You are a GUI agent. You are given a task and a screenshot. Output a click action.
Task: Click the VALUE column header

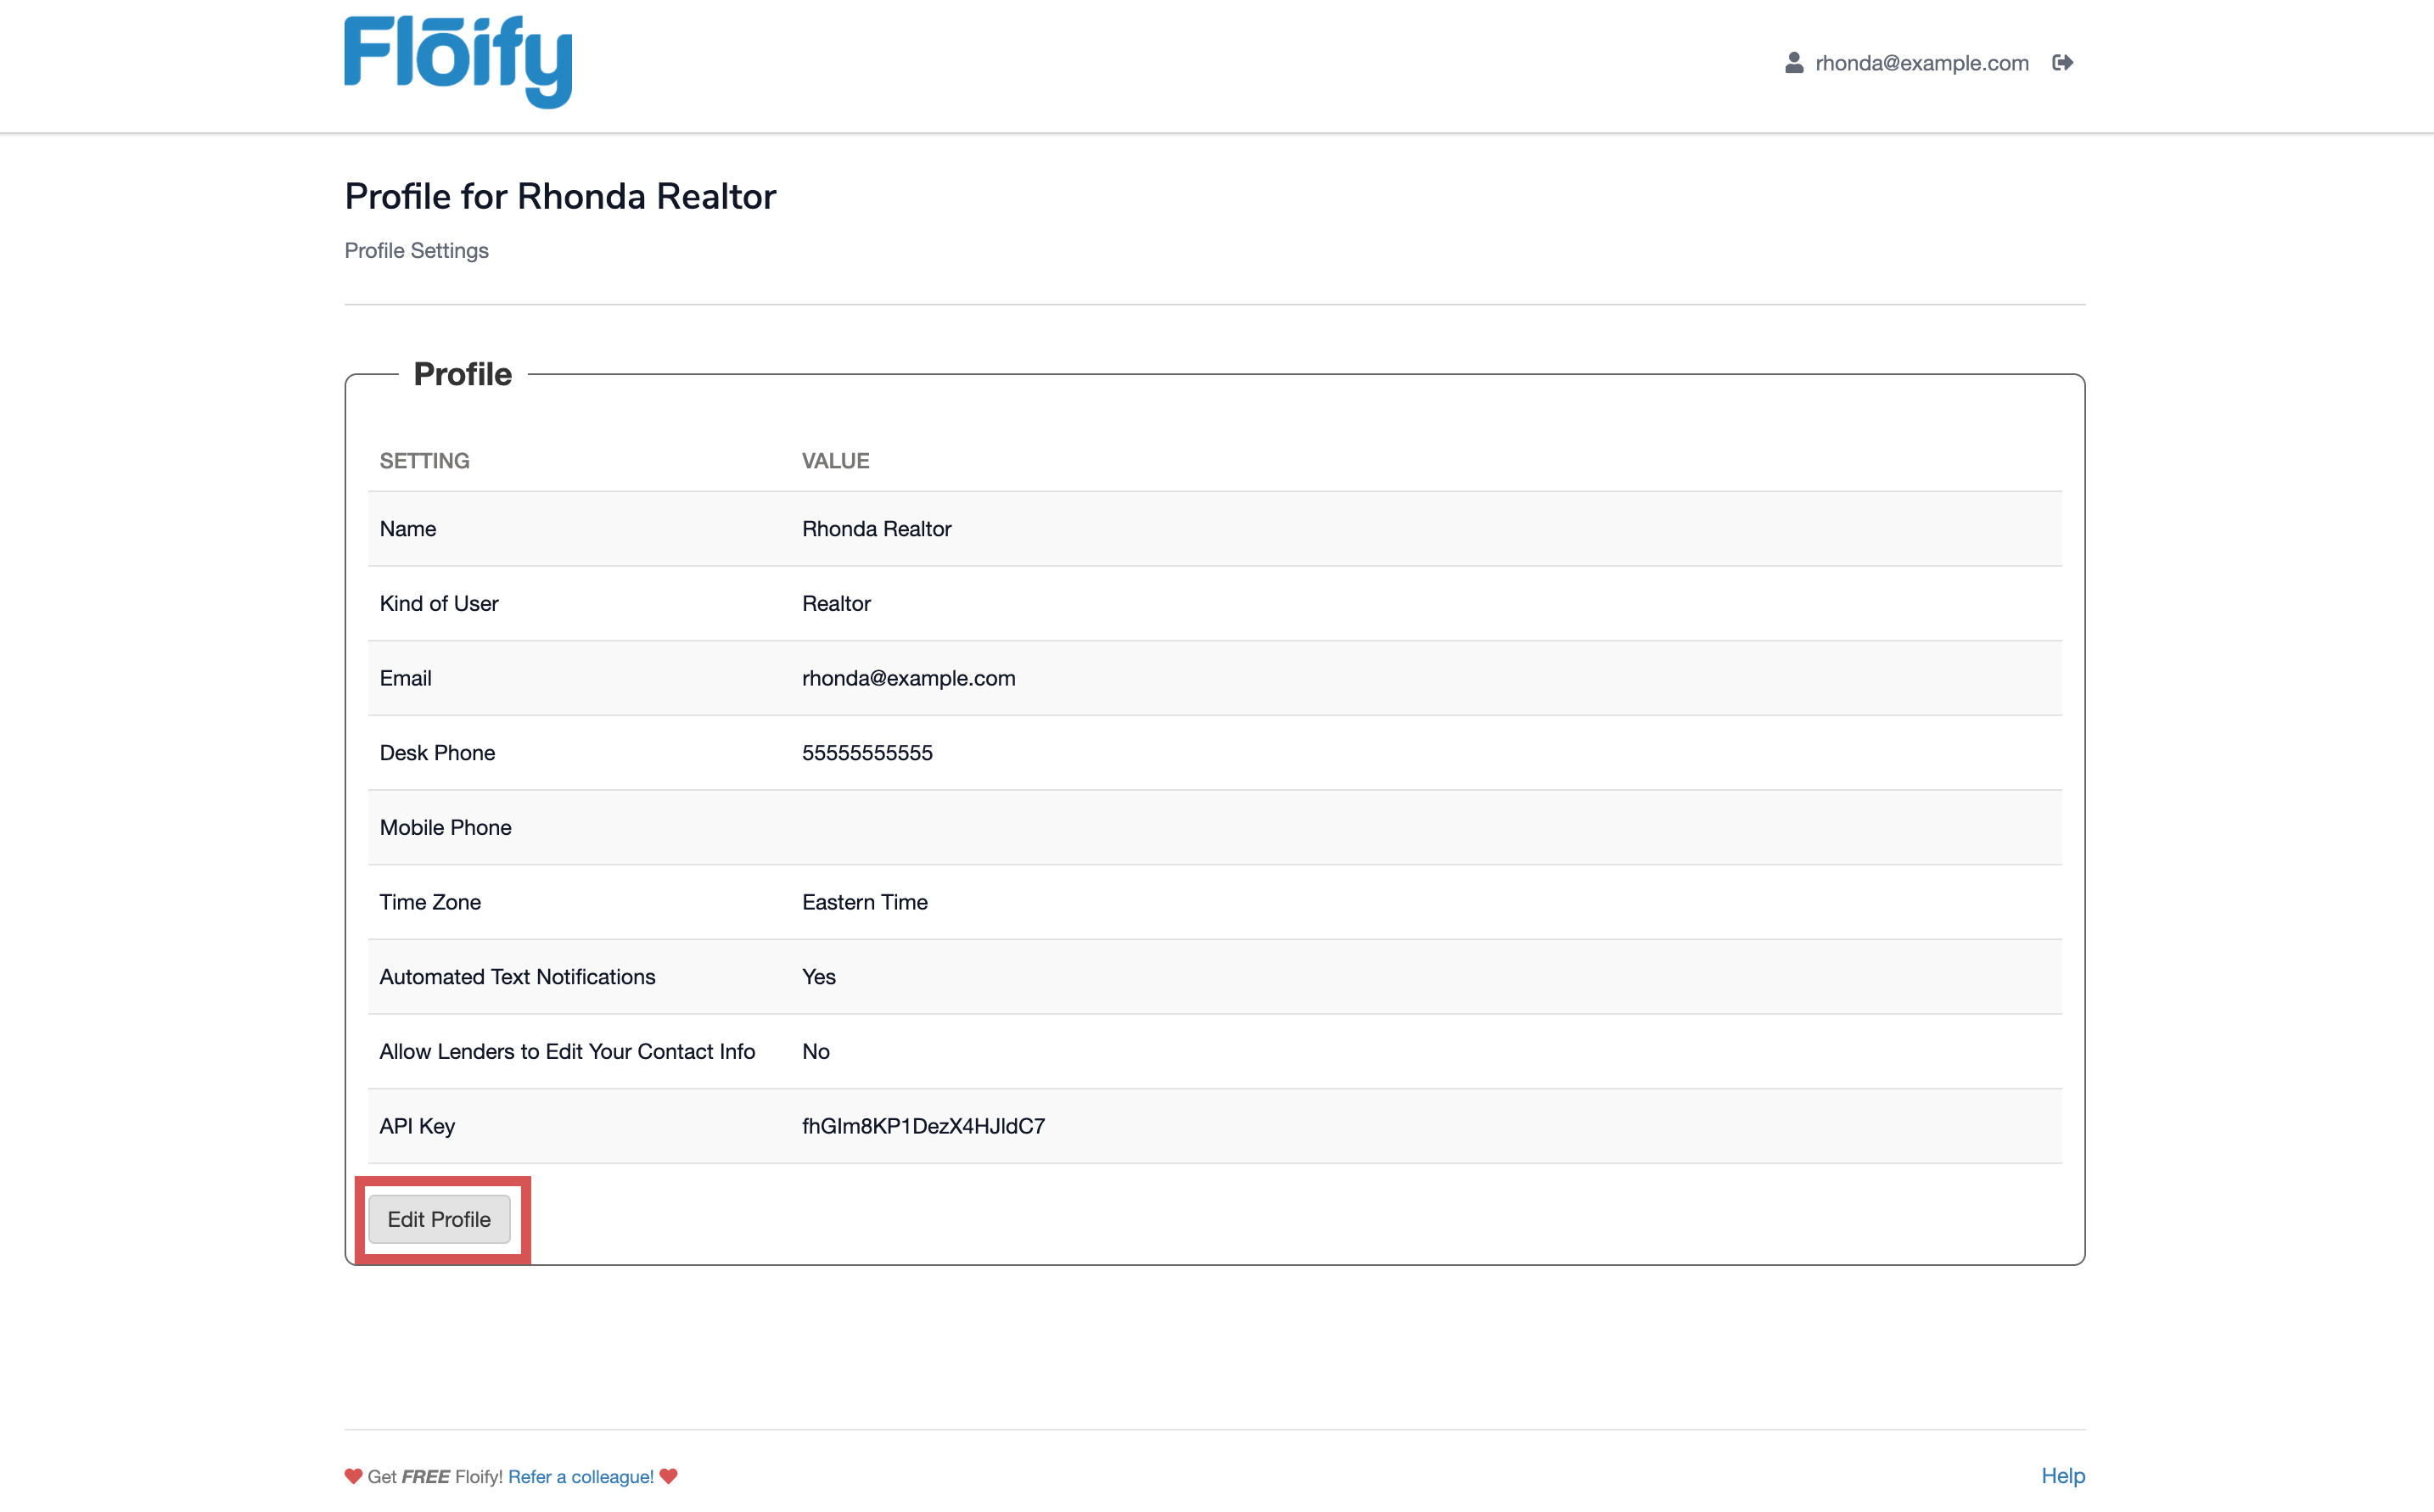(835, 461)
